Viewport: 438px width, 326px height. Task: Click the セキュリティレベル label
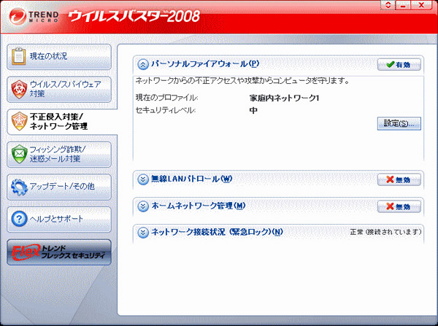[166, 111]
